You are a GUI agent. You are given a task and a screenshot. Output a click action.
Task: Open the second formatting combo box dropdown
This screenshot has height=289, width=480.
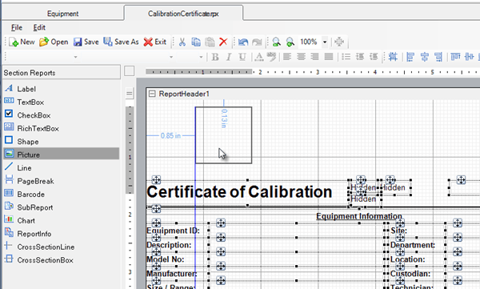[171, 57]
